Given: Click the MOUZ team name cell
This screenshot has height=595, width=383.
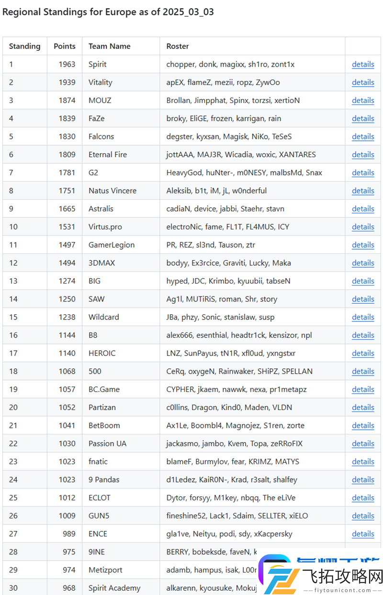Looking at the screenshot, I should tap(121, 101).
